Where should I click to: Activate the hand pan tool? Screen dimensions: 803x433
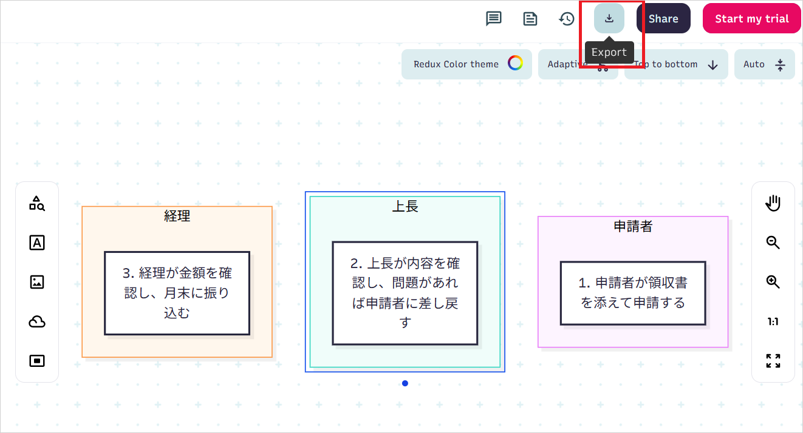coord(773,203)
